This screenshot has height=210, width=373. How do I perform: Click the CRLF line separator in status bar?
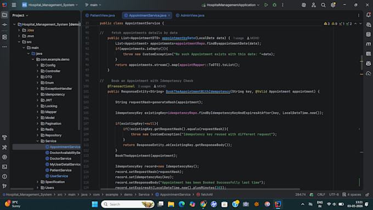[x=321, y=195]
